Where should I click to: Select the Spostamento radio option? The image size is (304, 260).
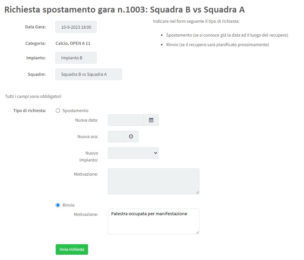tap(58, 111)
